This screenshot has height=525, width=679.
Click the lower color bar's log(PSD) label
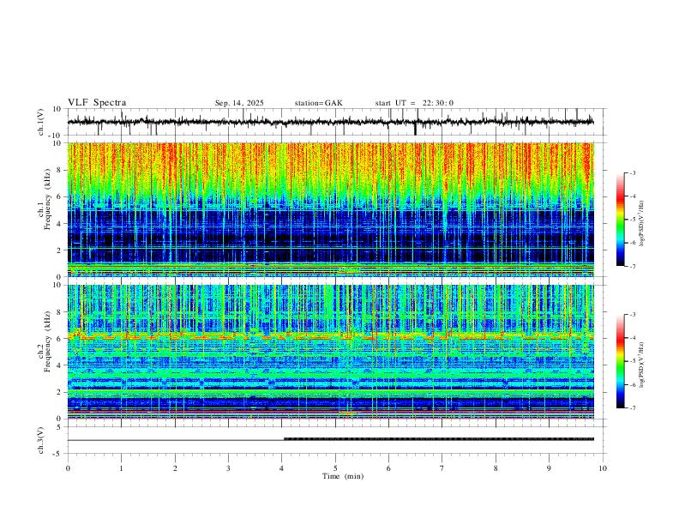pos(642,365)
